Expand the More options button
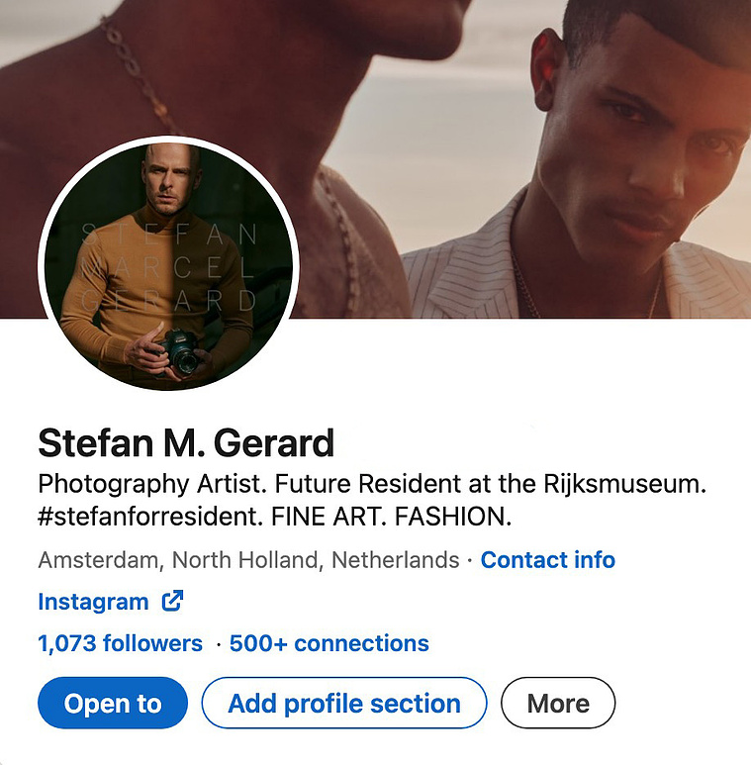 click(558, 703)
